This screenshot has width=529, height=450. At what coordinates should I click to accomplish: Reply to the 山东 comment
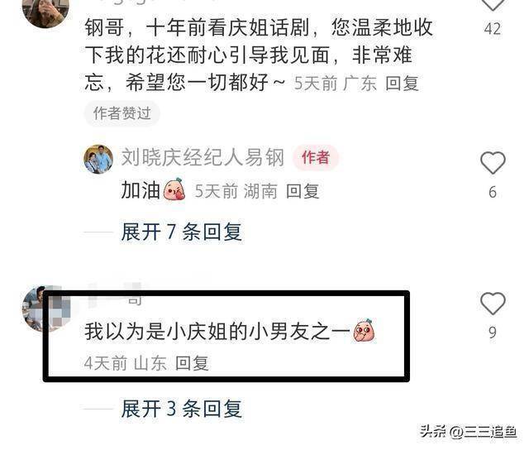click(x=192, y=363)
